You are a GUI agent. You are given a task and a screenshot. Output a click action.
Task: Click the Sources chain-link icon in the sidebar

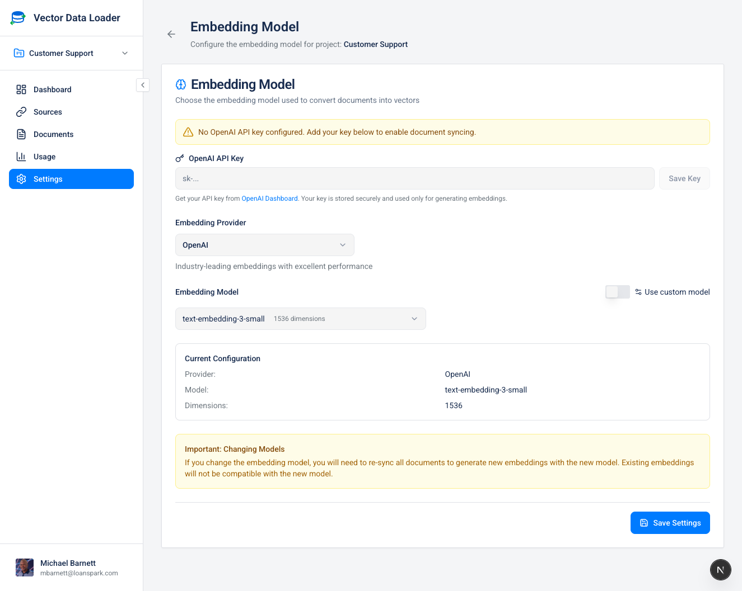pyautogui.click(x=21, y=112)
